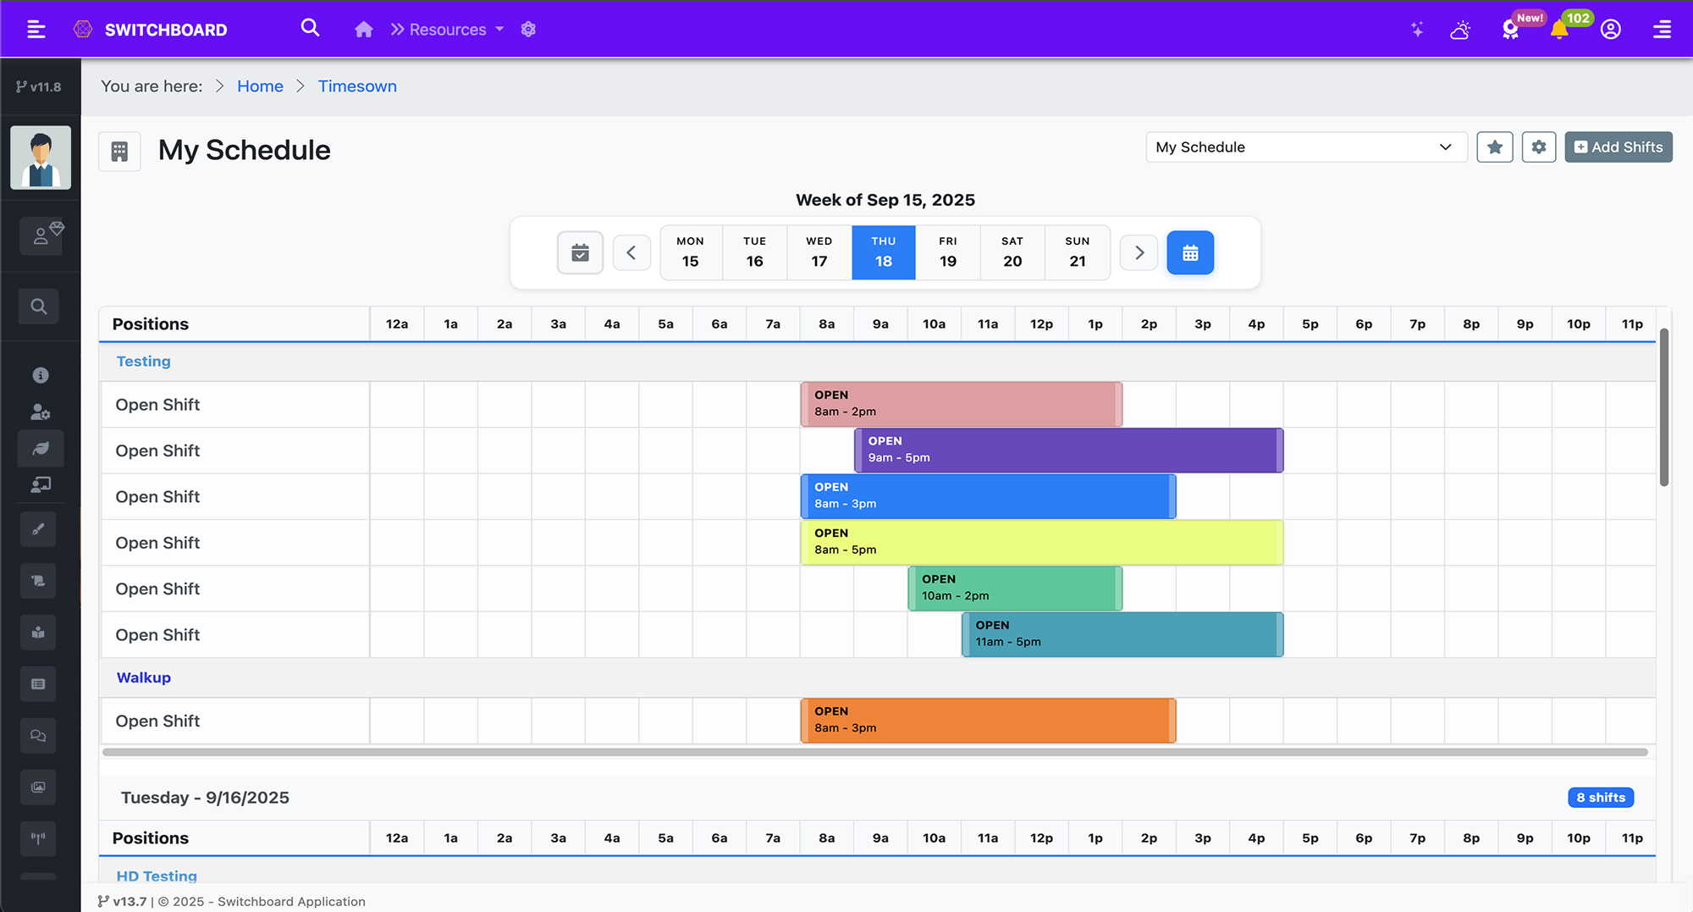Select the MON 15 day tab
Viewport: 1693px width, 912px height.
tap(691, 252)
